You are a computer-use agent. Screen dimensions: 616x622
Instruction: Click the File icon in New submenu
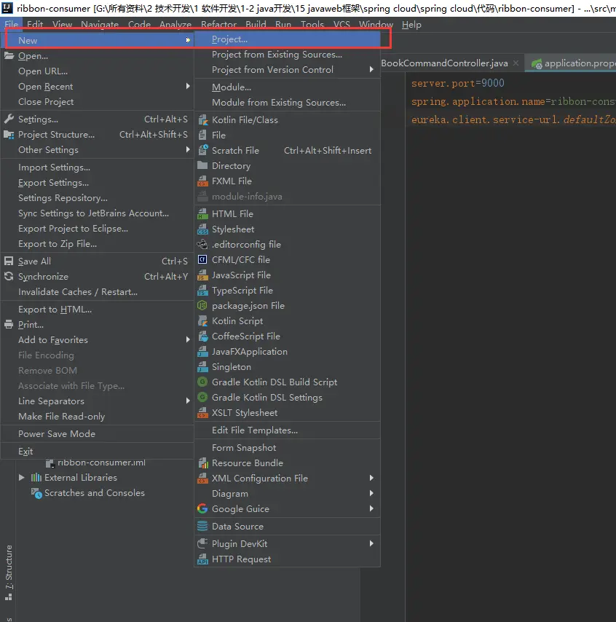click(202, 135)
